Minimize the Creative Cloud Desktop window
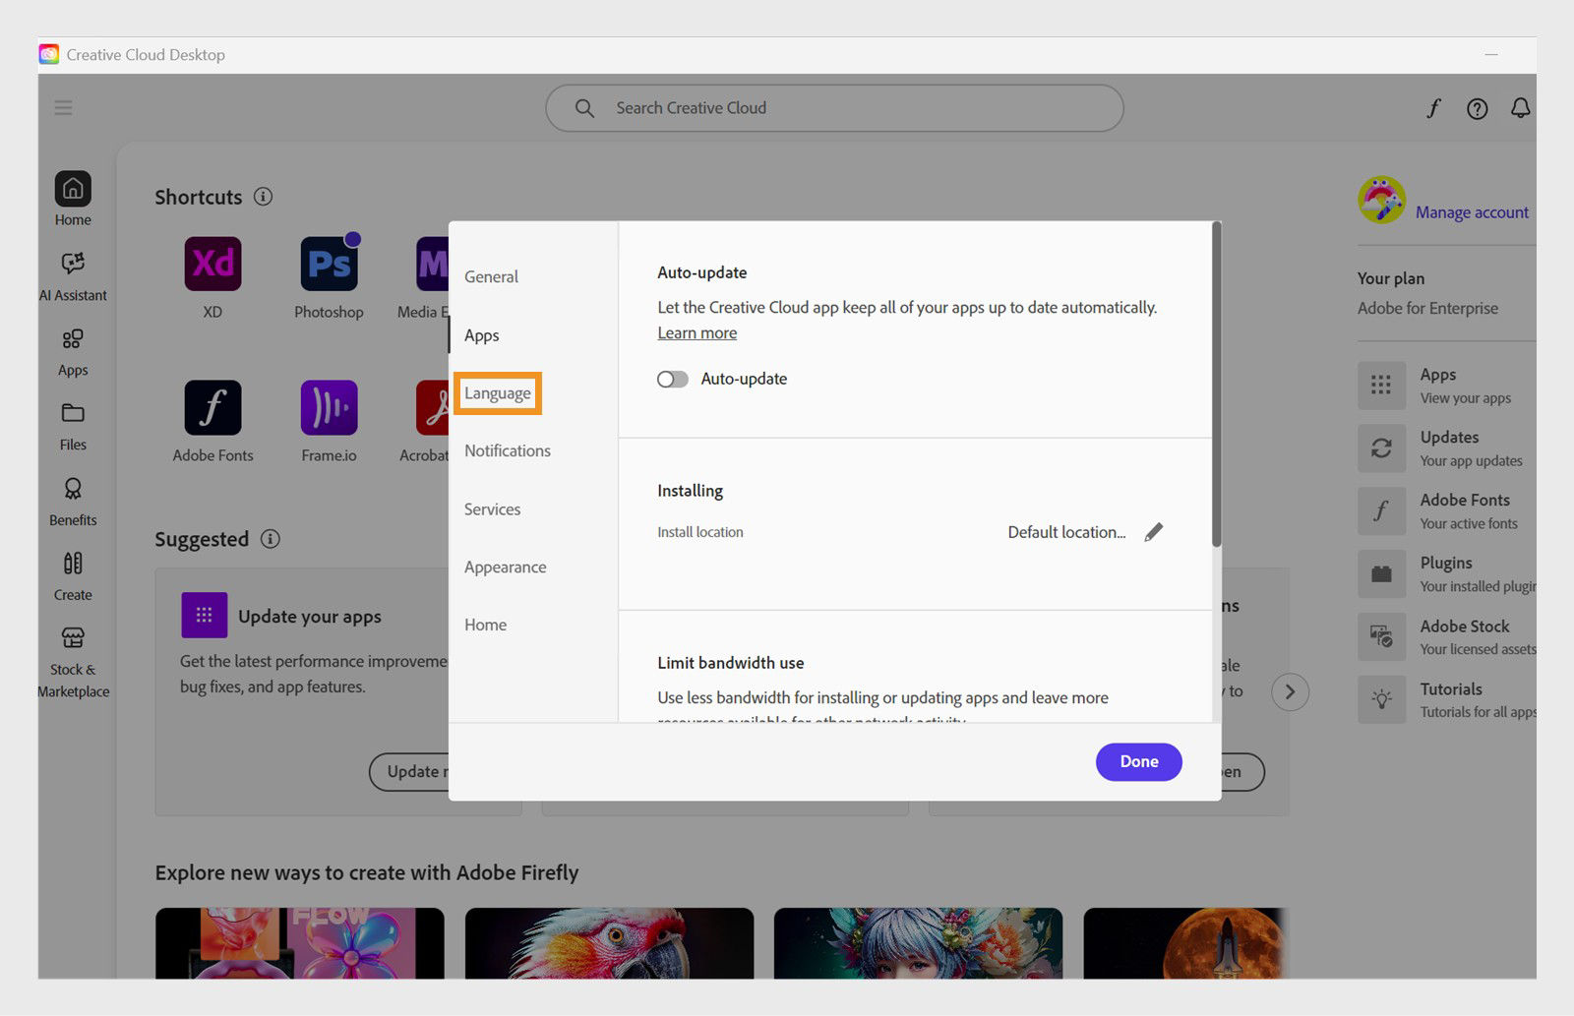 (x=1491, y=55)
